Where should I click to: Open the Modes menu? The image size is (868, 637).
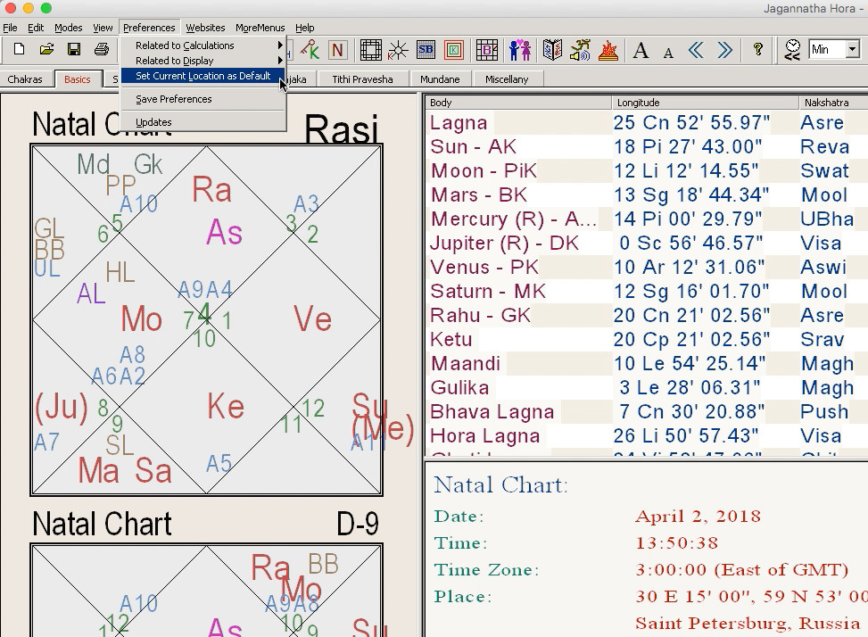coord(69,28)
